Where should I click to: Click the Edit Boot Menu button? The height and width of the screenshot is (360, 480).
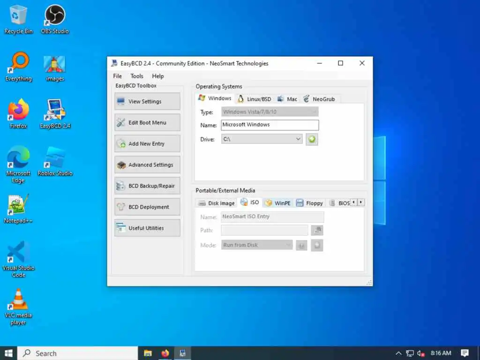pyautogui.click(x=147, y=122)
